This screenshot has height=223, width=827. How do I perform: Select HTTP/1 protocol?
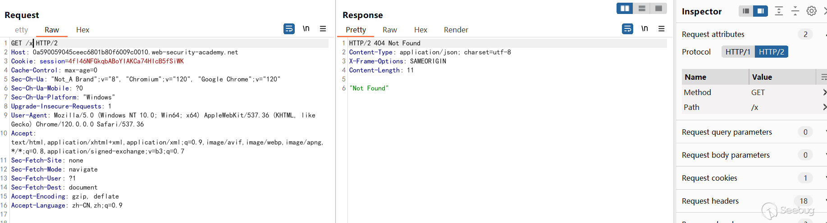coord(738,52)
